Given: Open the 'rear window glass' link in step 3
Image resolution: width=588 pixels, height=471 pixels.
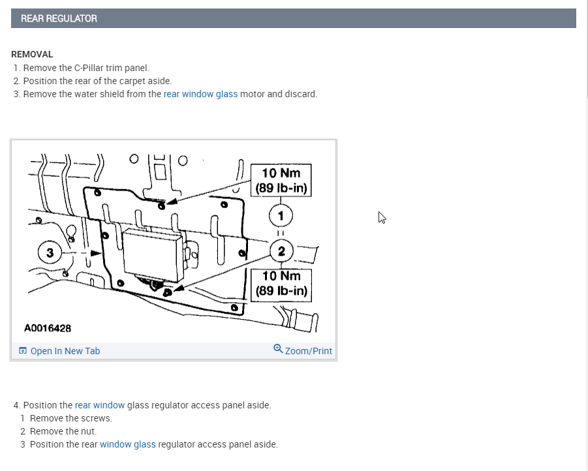Looking at the screenshot, I should click(x=200, y=94).
